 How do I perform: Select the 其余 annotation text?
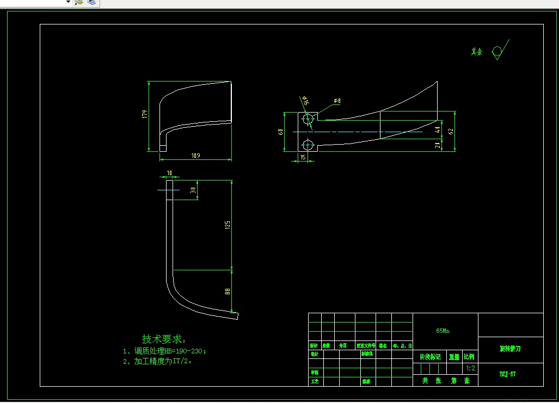coord(477,52)
